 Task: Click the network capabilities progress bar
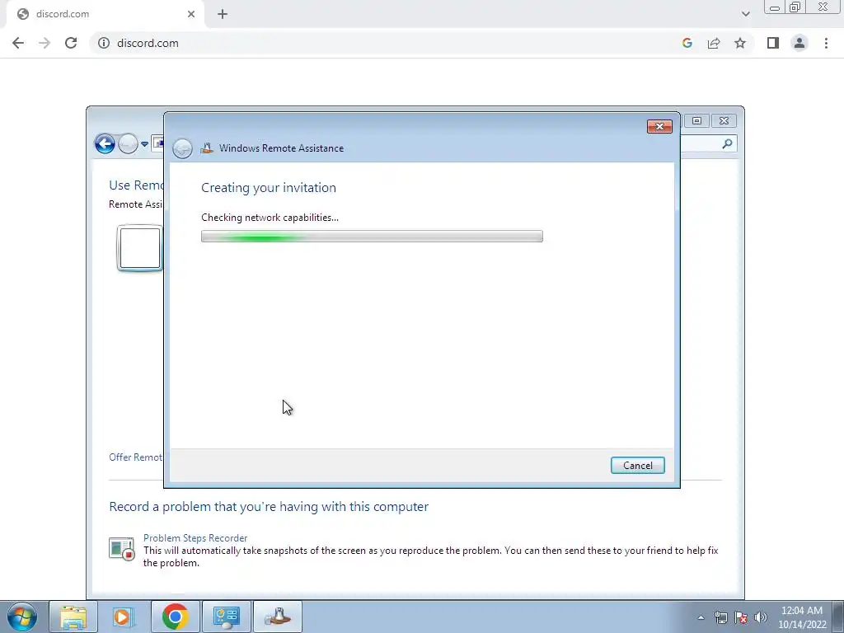pyautogui.click(x=372, y=237)
